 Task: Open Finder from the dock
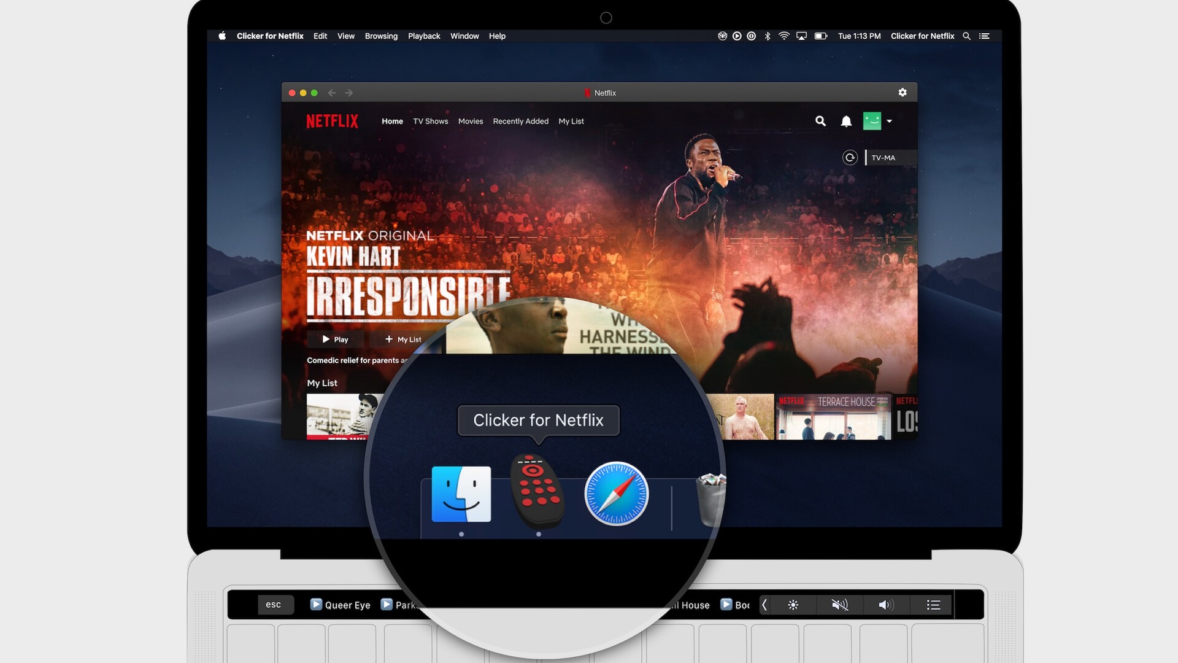click(x=461, y=494)
